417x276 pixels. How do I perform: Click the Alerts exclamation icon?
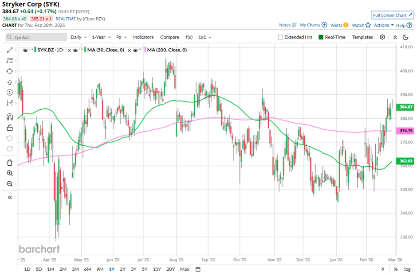[346, 25]
